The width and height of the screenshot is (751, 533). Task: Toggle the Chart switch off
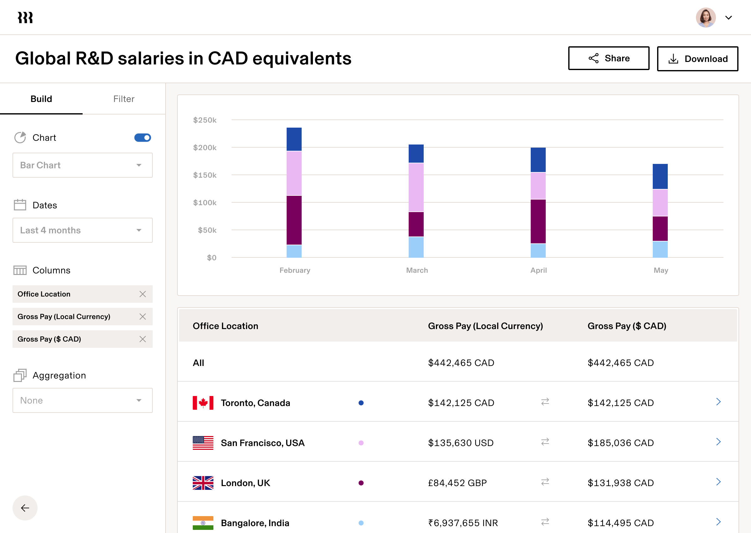click(142, 138)
